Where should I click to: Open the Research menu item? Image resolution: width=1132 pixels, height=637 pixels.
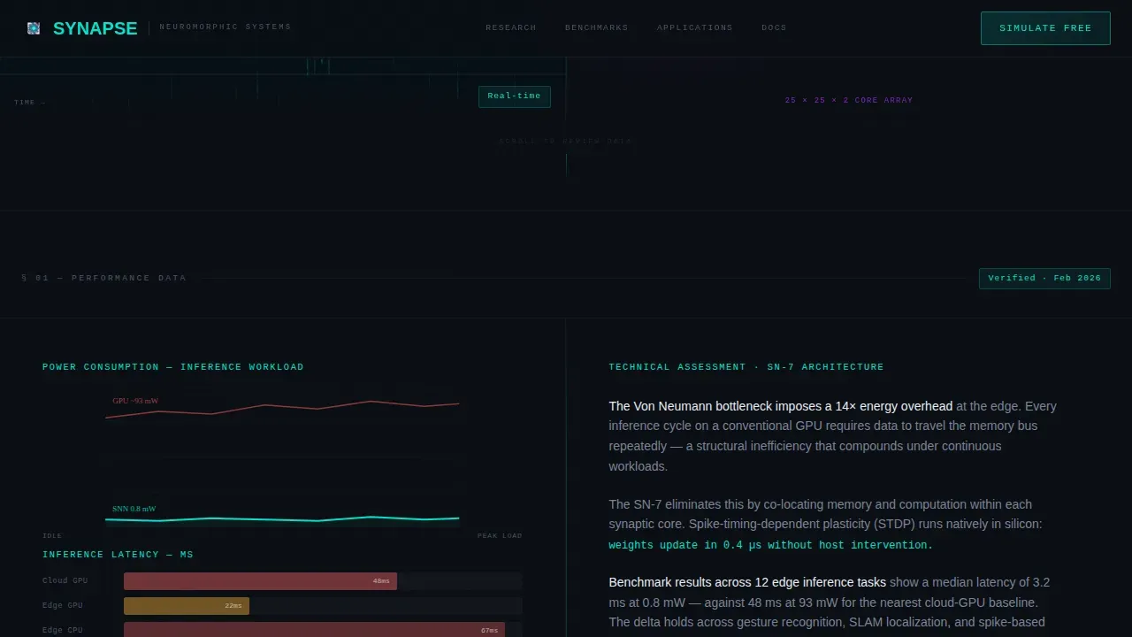(511, 27)
